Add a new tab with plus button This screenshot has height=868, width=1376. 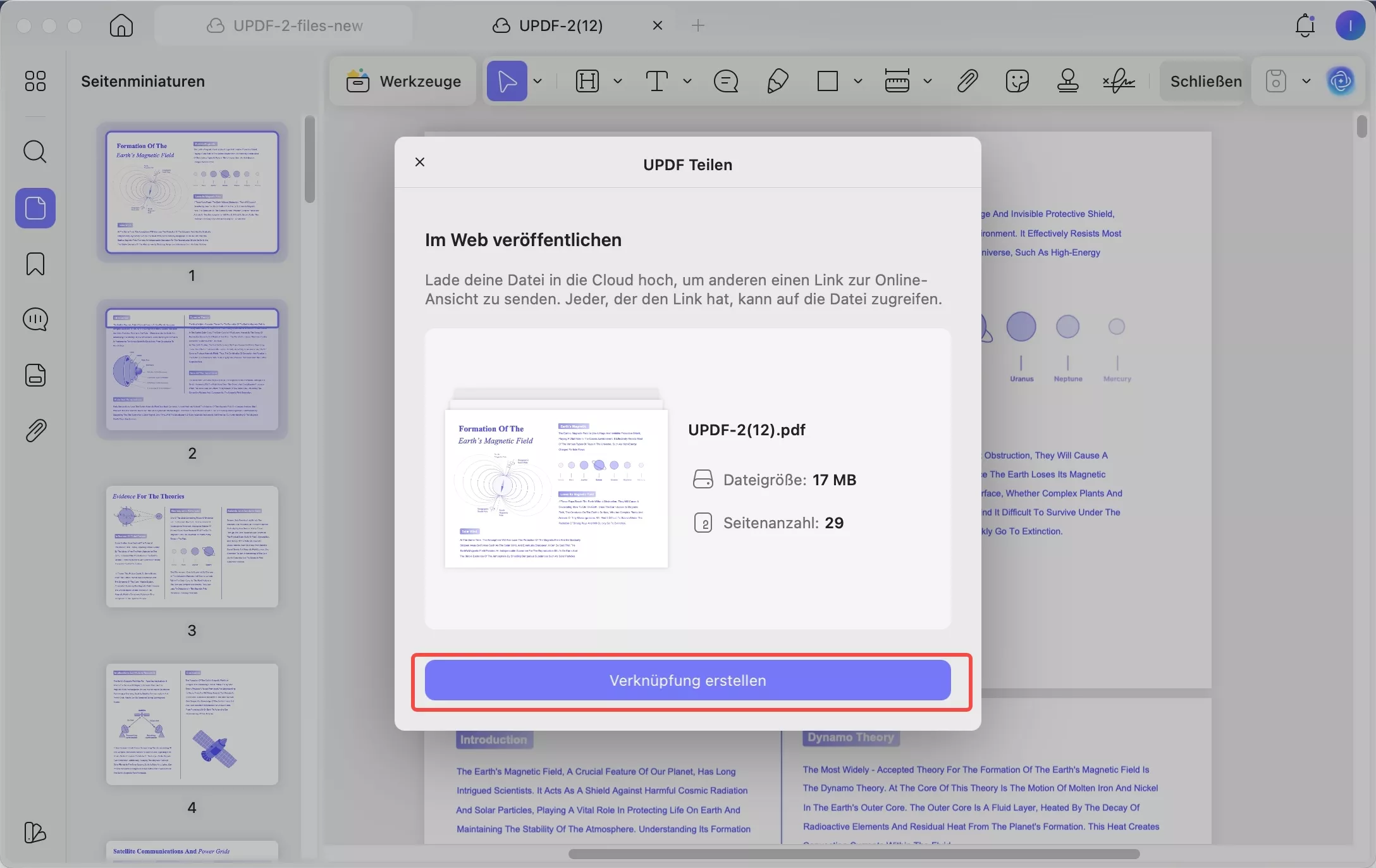click(x=698, y=25)
